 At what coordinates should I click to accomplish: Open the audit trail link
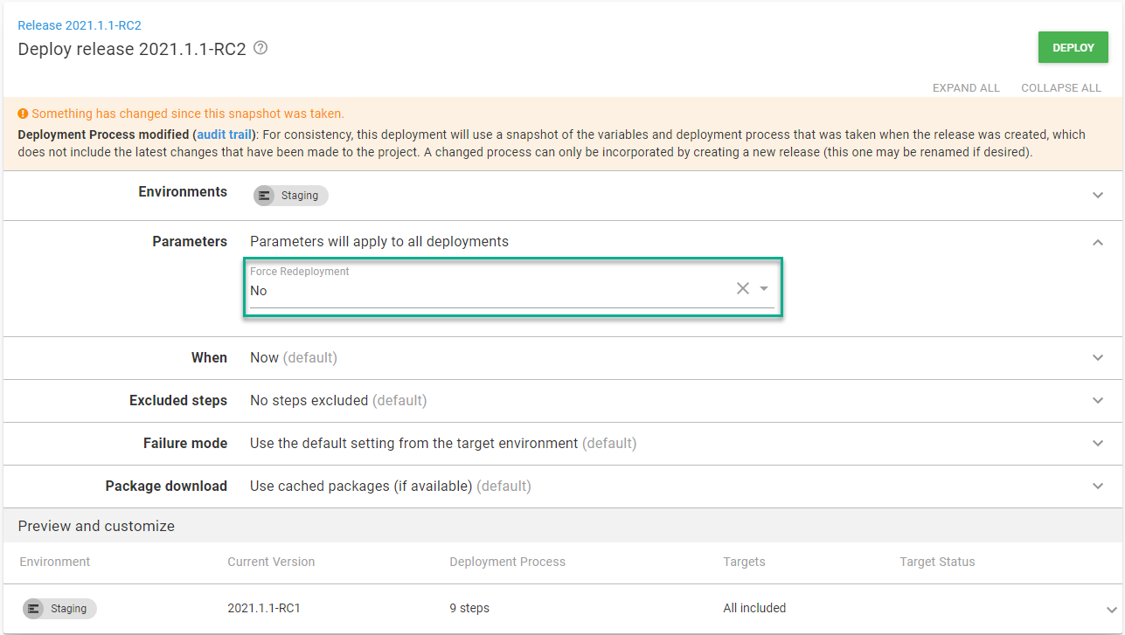[224, 134]
